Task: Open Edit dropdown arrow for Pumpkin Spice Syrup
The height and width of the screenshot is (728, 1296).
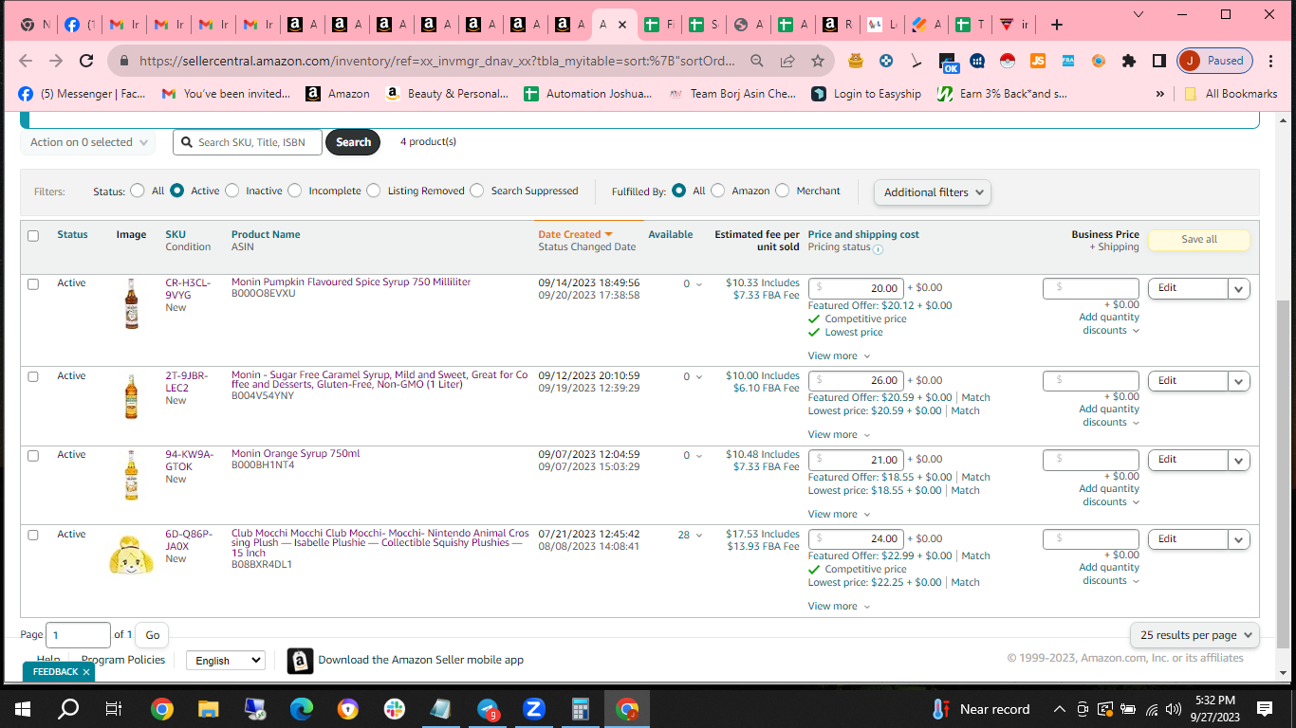Action: point(1239,288)
